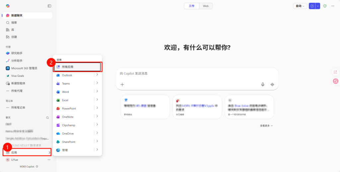Click the microphone icon in message box

[263, 84]
